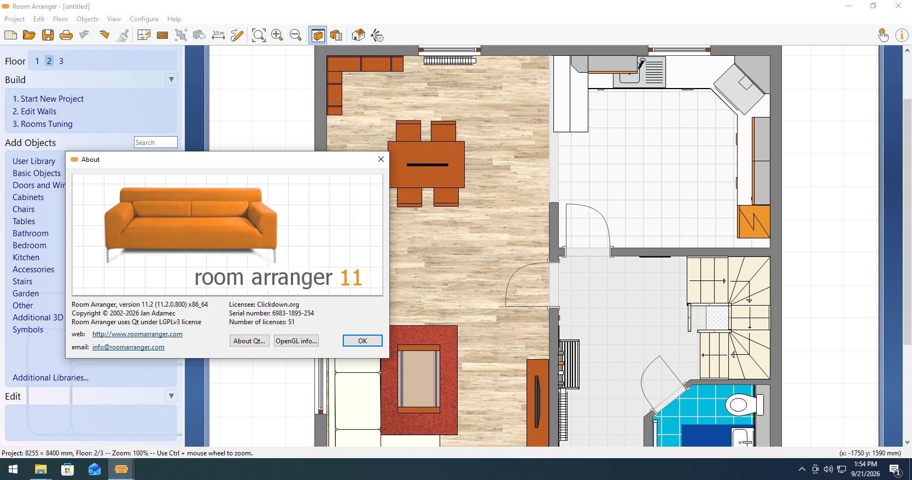The height and width of the screenshot is (480, 912).
Task: Collapse the Edit panel arrow
Action: coord(171,396)
